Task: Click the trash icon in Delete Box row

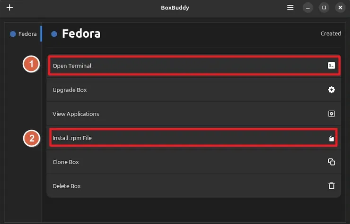Action: click(332, 186)
